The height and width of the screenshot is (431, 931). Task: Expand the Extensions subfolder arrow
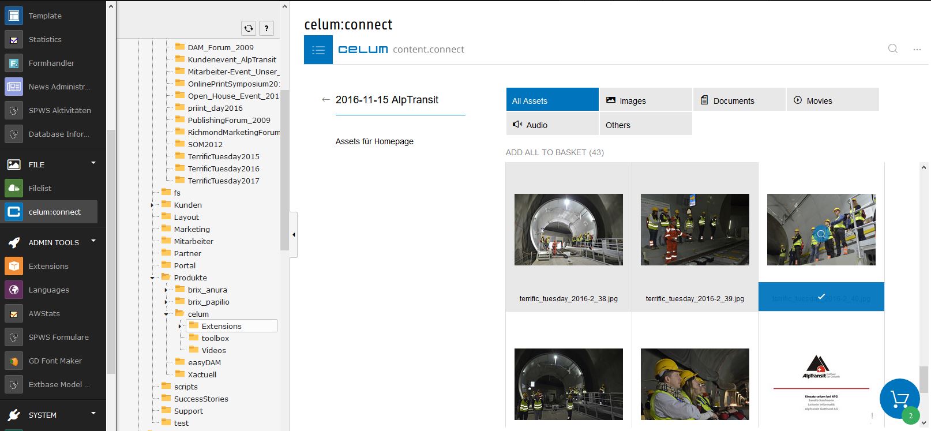(180, 326)
